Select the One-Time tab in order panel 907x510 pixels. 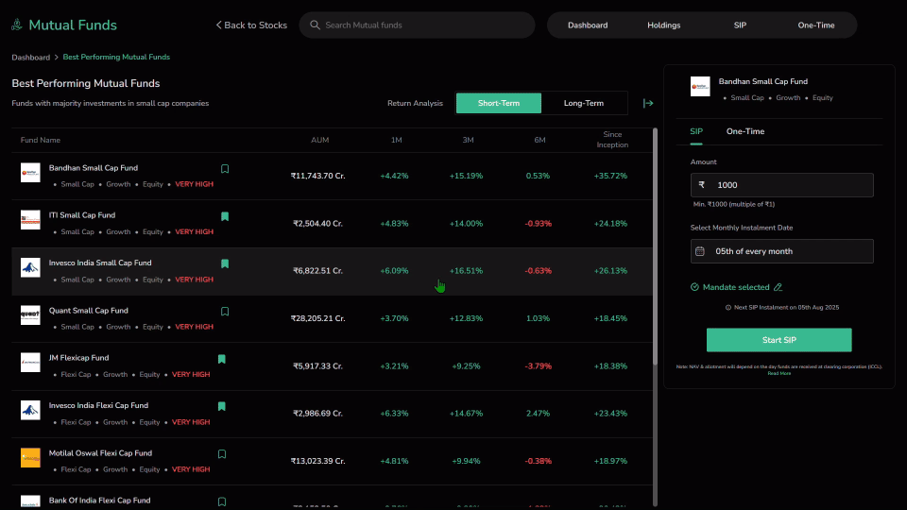pyautogui.click(x=745, y=132)
